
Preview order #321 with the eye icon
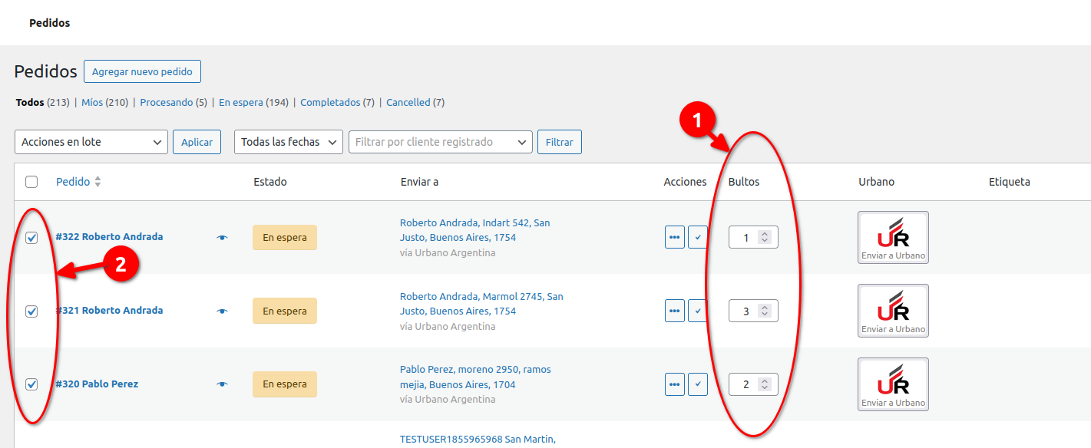coord(222,311)
